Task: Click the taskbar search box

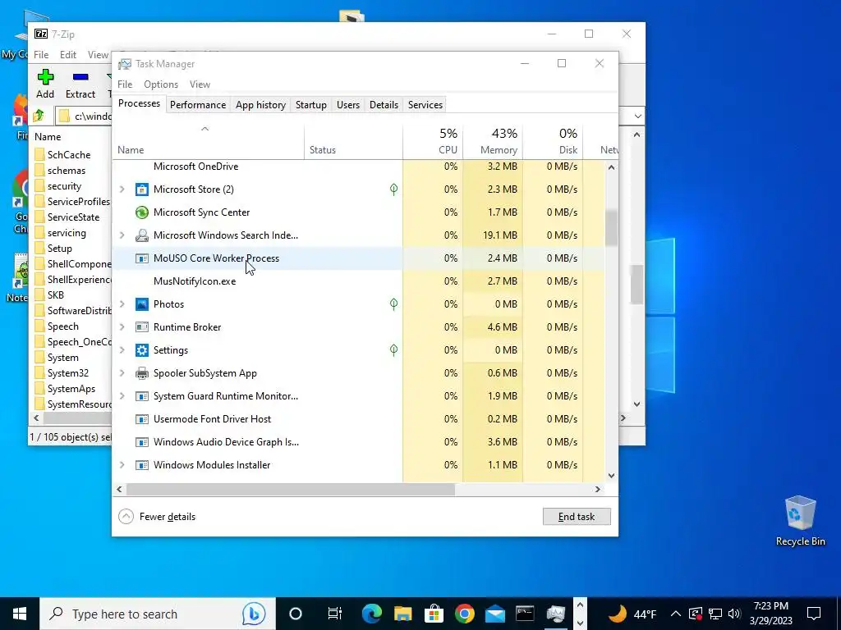Action: (x=158, y=614)
